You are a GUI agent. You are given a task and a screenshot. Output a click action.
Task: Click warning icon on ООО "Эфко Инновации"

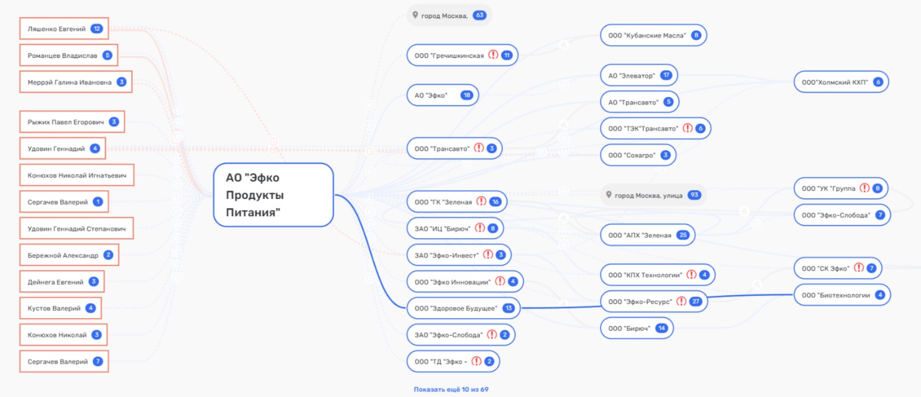pyautogui.click(x=500, y=281)
